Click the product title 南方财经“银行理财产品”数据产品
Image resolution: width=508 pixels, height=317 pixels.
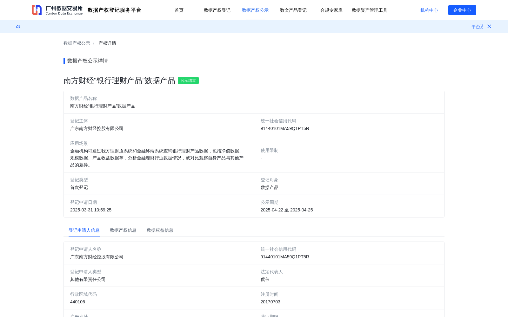coord(119,81)
